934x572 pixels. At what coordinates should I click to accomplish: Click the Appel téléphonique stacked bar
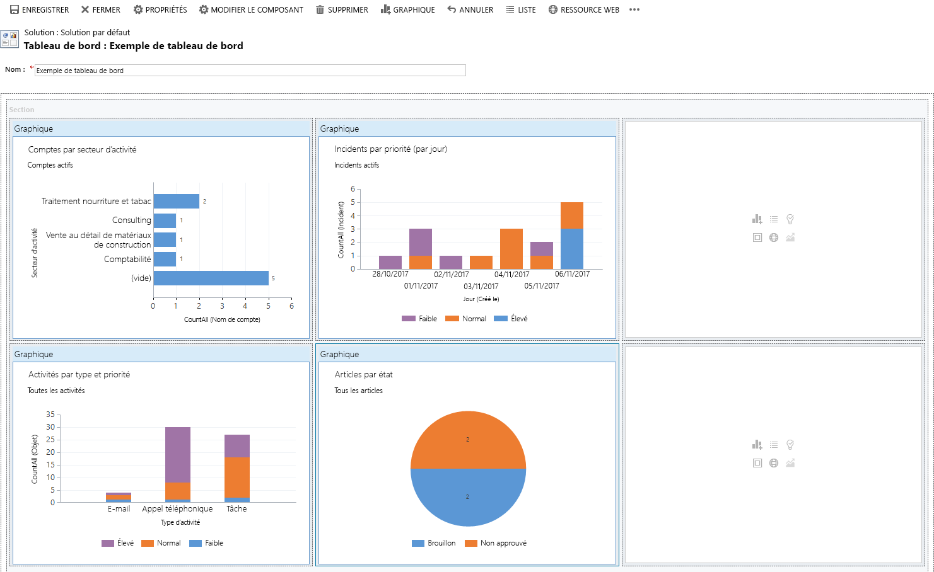coord(178,464)
